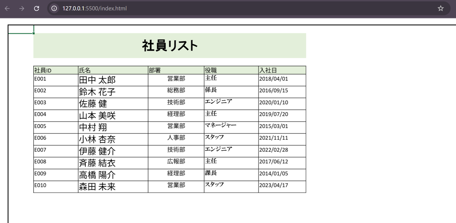Click the 社員リスト title
The image size is (456, 223).
170,46
